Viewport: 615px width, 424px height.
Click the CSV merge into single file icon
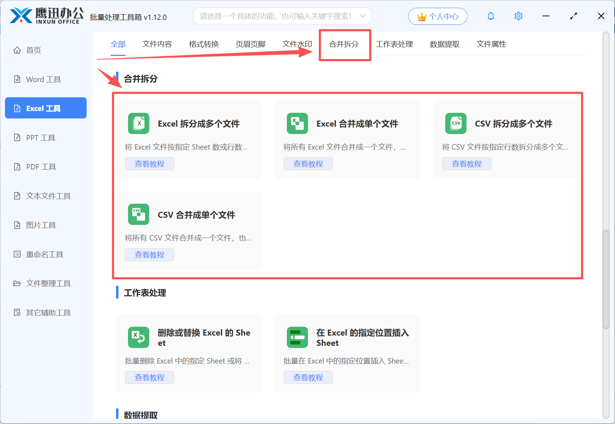pyautogui.click(x=138, y=214)
